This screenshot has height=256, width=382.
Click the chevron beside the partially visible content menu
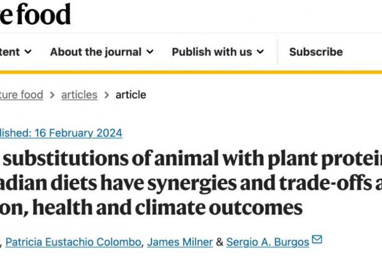28,52
